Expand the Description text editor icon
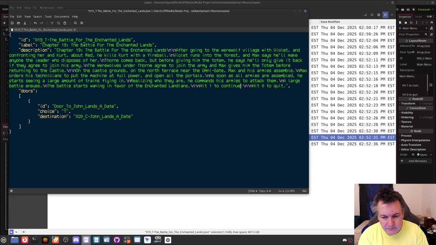The width and height of the screenshot is (436, 245). click(x=431, y=85)
